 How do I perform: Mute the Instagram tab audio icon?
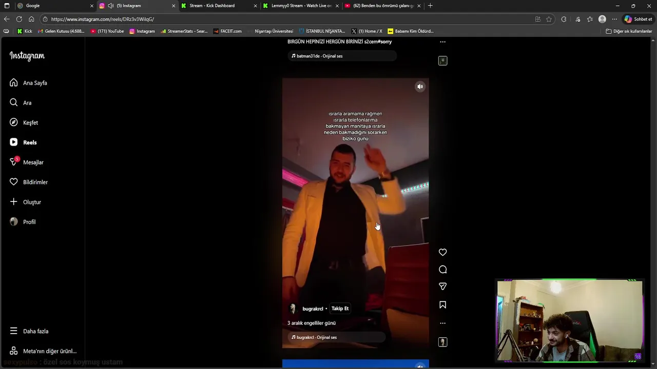pos(111,6)
